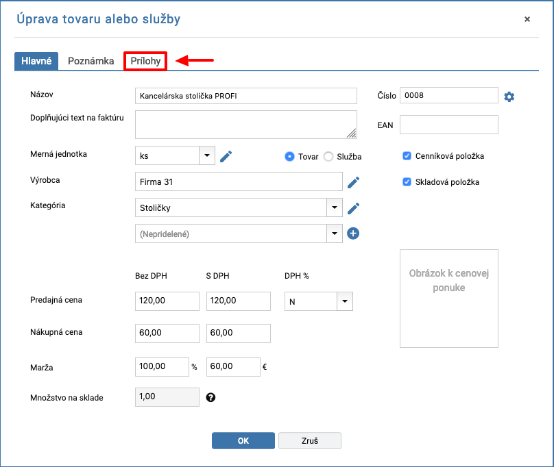Image resolution: width=554 pixels, height=467 pixels.
Task: Open the DPH % dropdown showing N
Action: [x=345, y=301]
